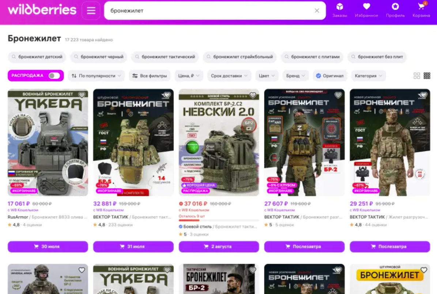Open По популярности sort dropdown

tap(97, 76)
